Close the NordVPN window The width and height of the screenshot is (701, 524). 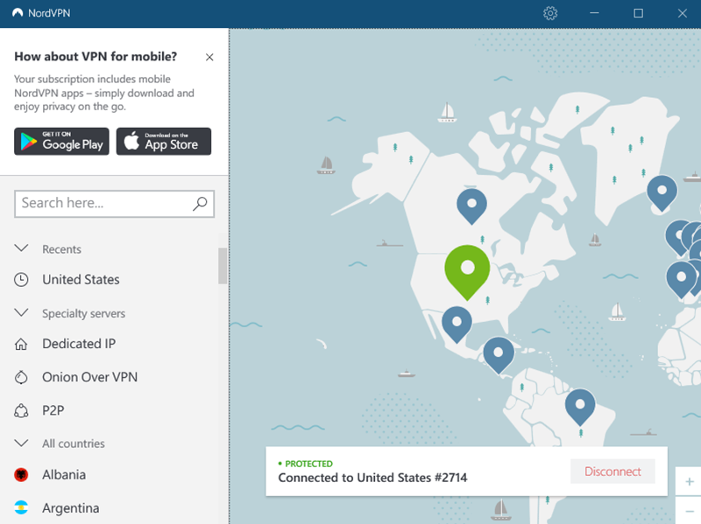[683, 13]
